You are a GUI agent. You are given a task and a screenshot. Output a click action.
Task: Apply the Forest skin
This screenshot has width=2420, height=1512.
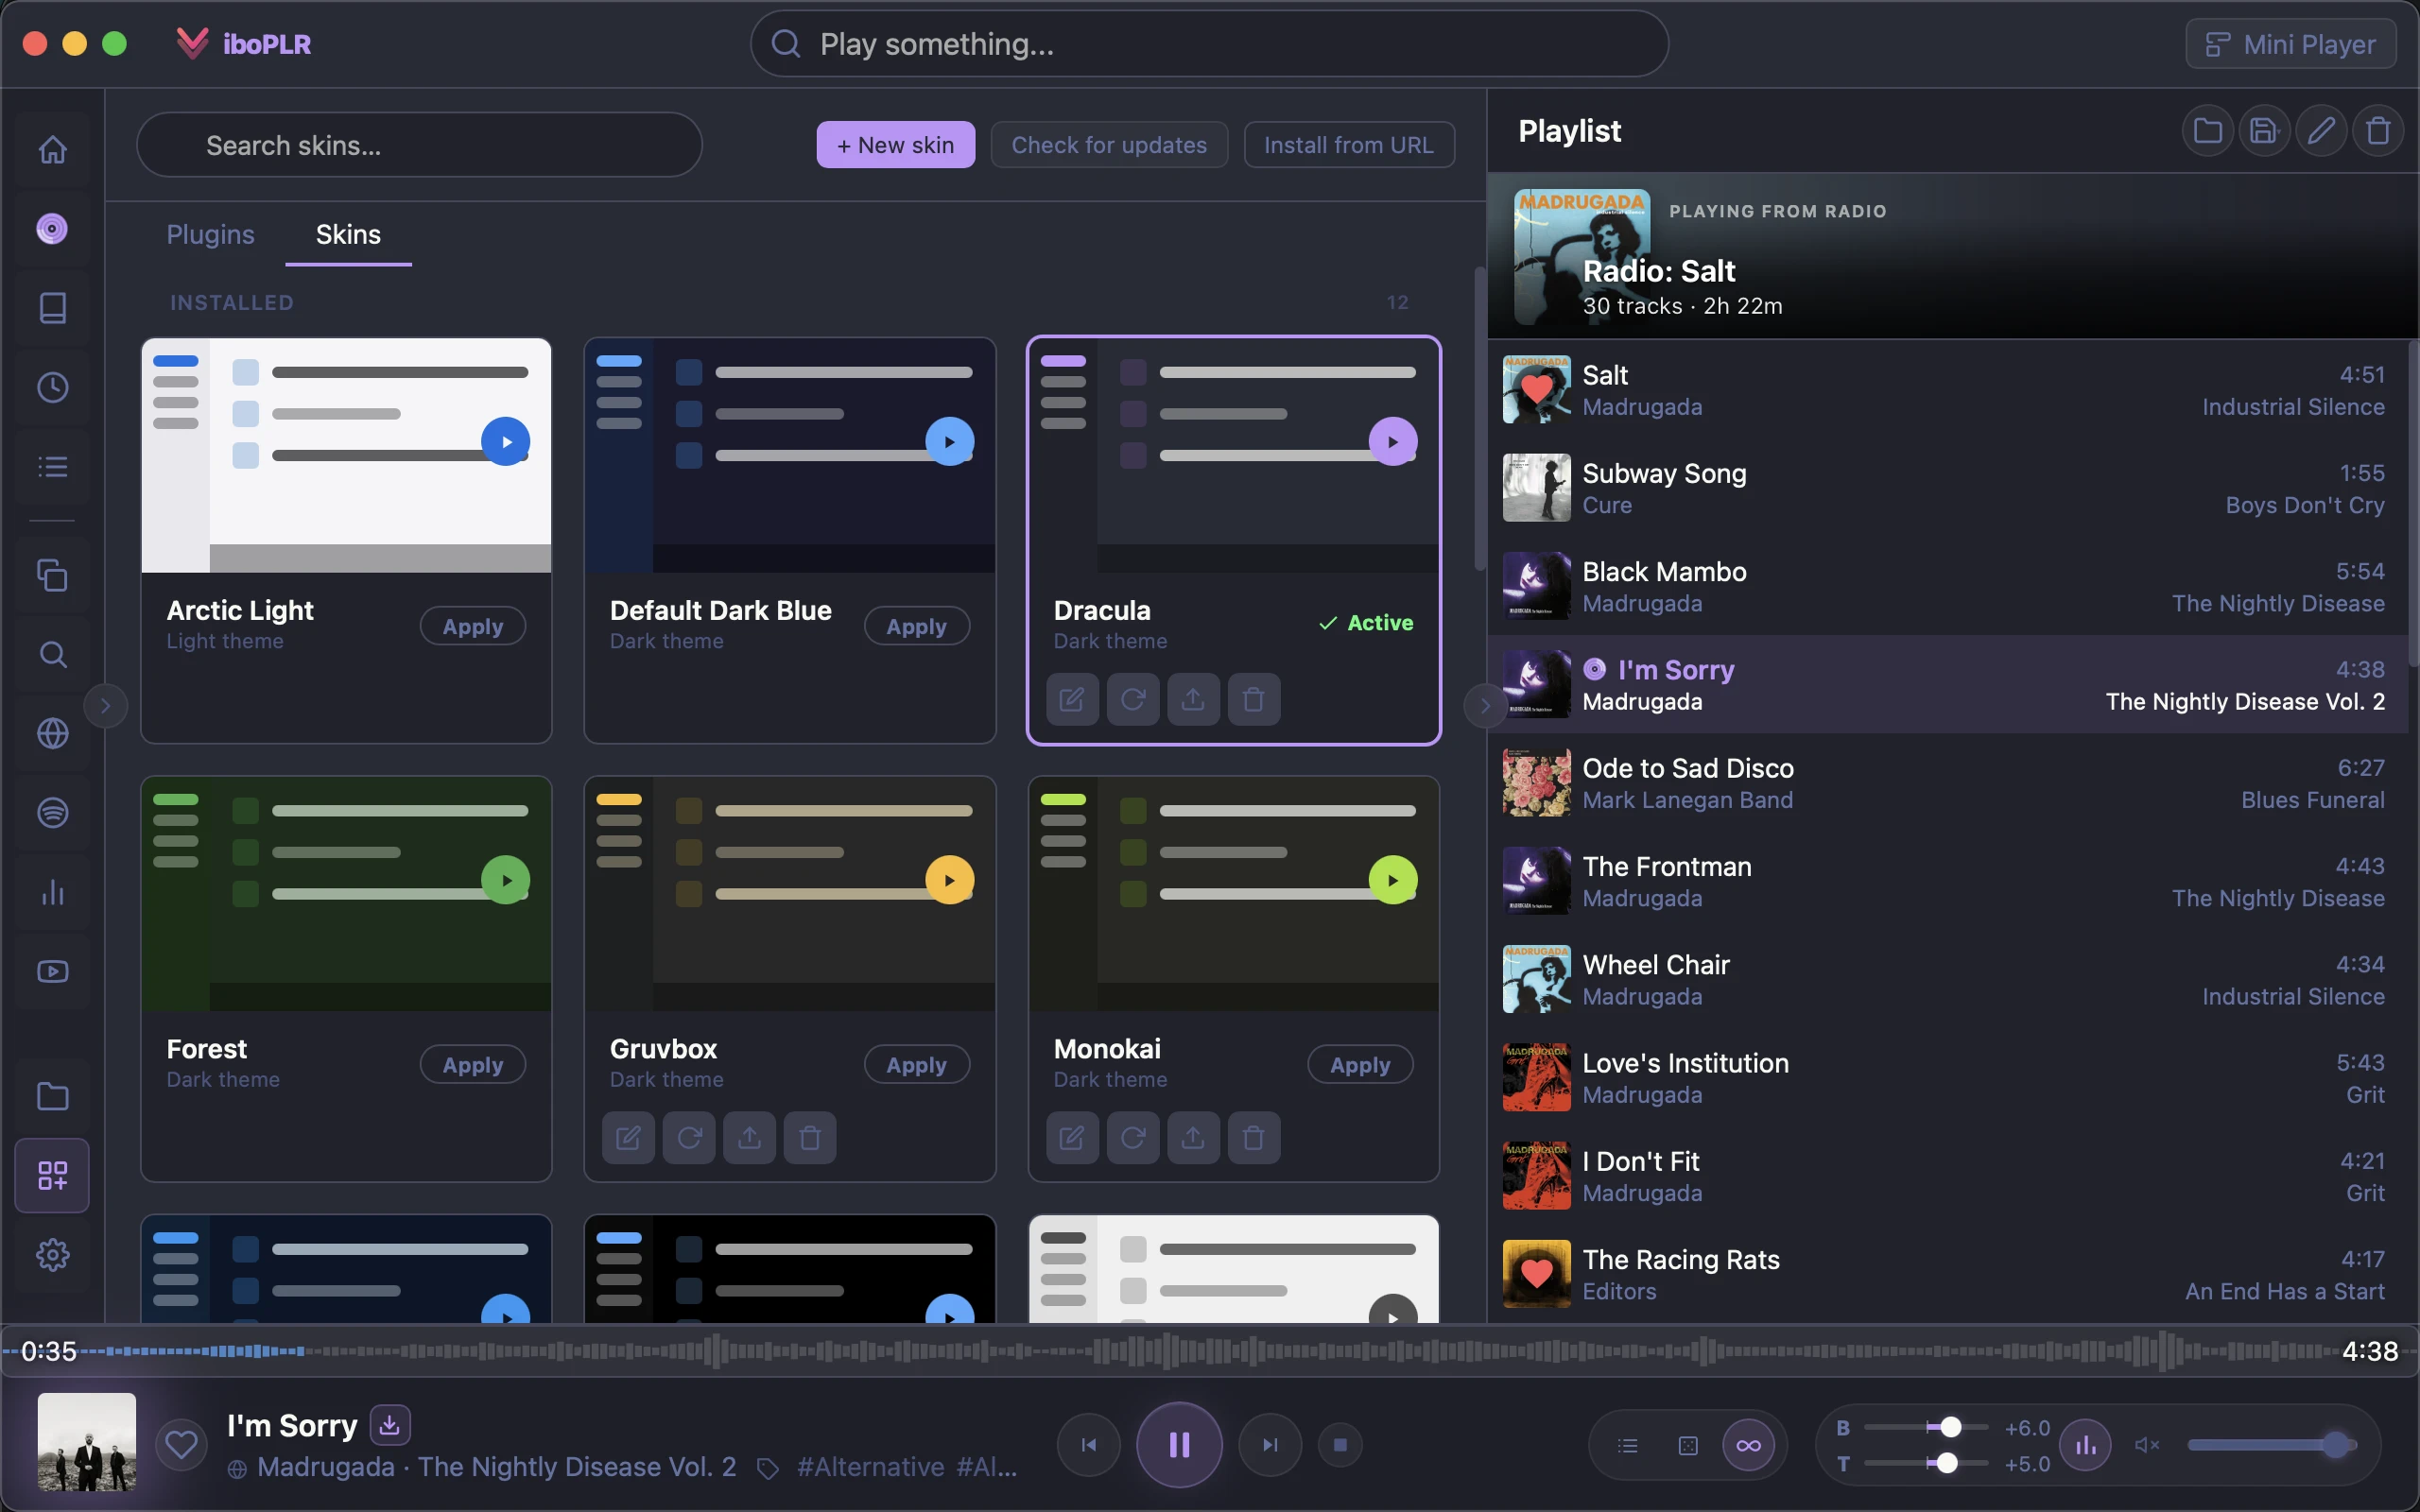(x=473, y=1065)
